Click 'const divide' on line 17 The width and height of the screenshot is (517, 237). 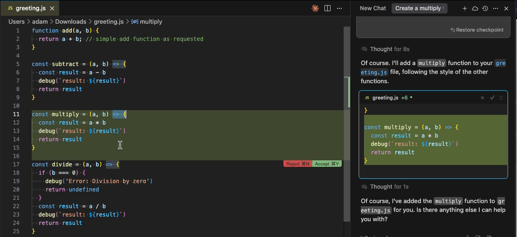point(52,165)
